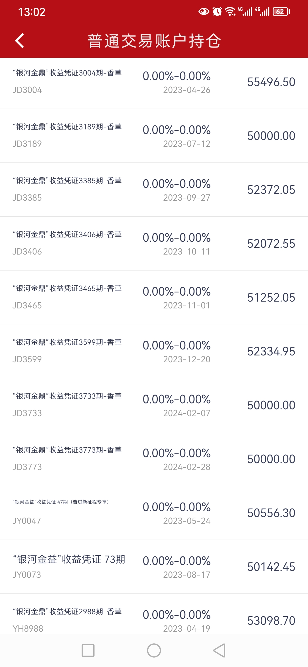Select the JD3385 holding entry
Viewport: 308px width, 667px height.
[x=154, y=190]
